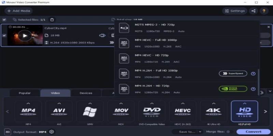Select the AVI video format icon
Image resolution: width=273 pixels, height=136 pixels.
(x=59, y=111)
